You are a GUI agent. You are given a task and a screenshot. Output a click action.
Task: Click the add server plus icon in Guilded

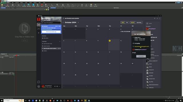pyautogui.click(x=39, y=33)
